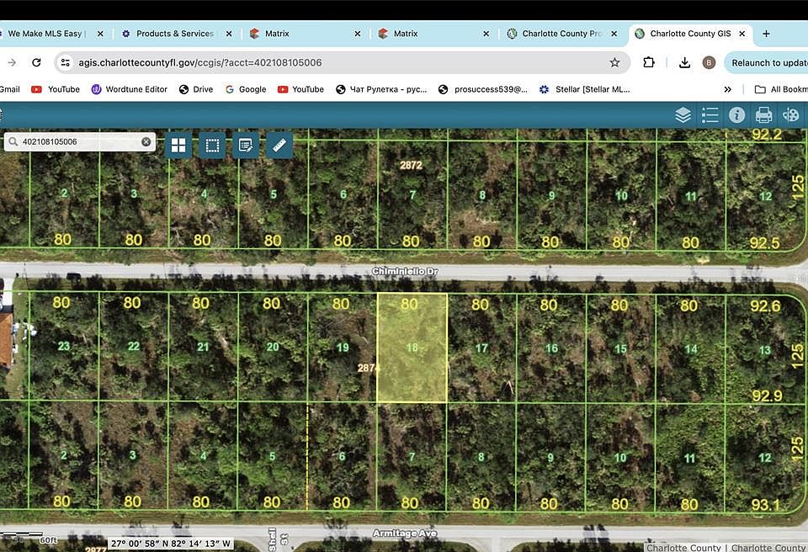Click the info icon in GIS toolbar
The width and height of the screenshot is (808, 552).
[737, 114]
